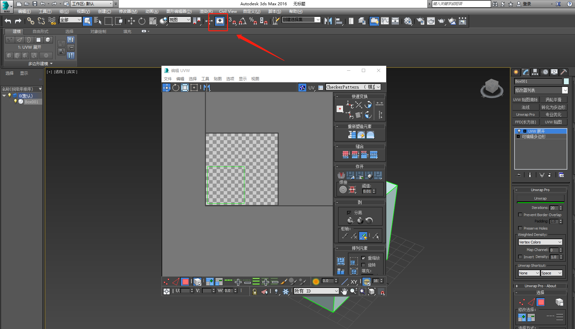Open the 创建选择集 named selection dropdown
Screen dimensions: 575x329
301,20
